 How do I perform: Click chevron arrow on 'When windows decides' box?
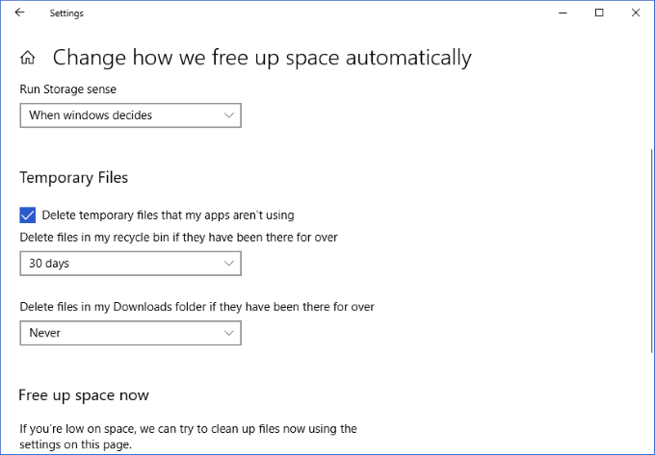[228, 115]
